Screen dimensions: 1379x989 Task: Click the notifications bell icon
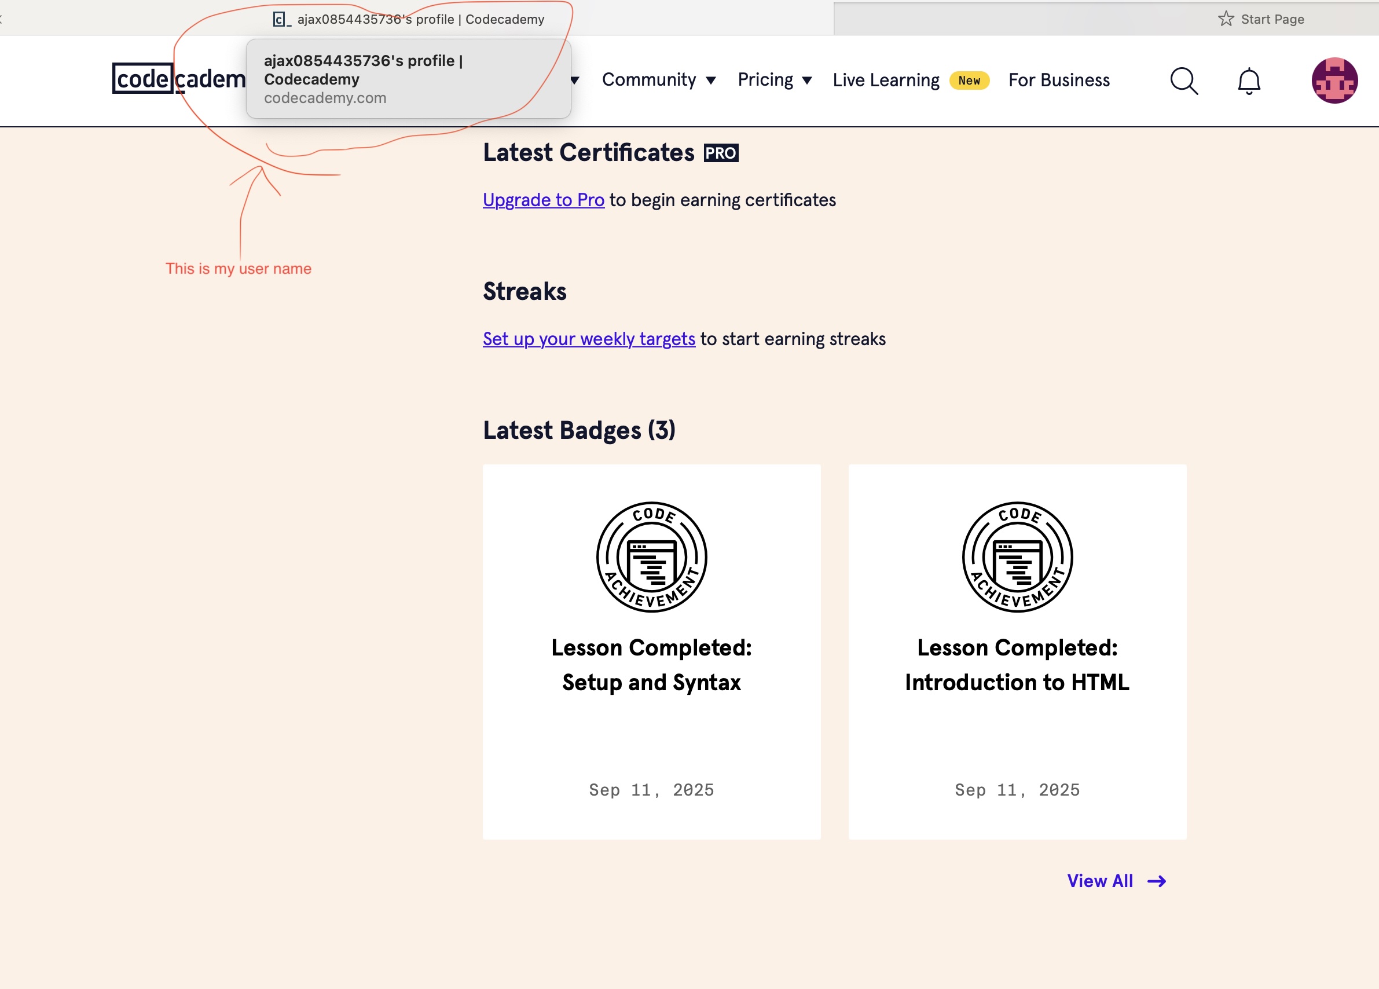(x=1248, y=81)
